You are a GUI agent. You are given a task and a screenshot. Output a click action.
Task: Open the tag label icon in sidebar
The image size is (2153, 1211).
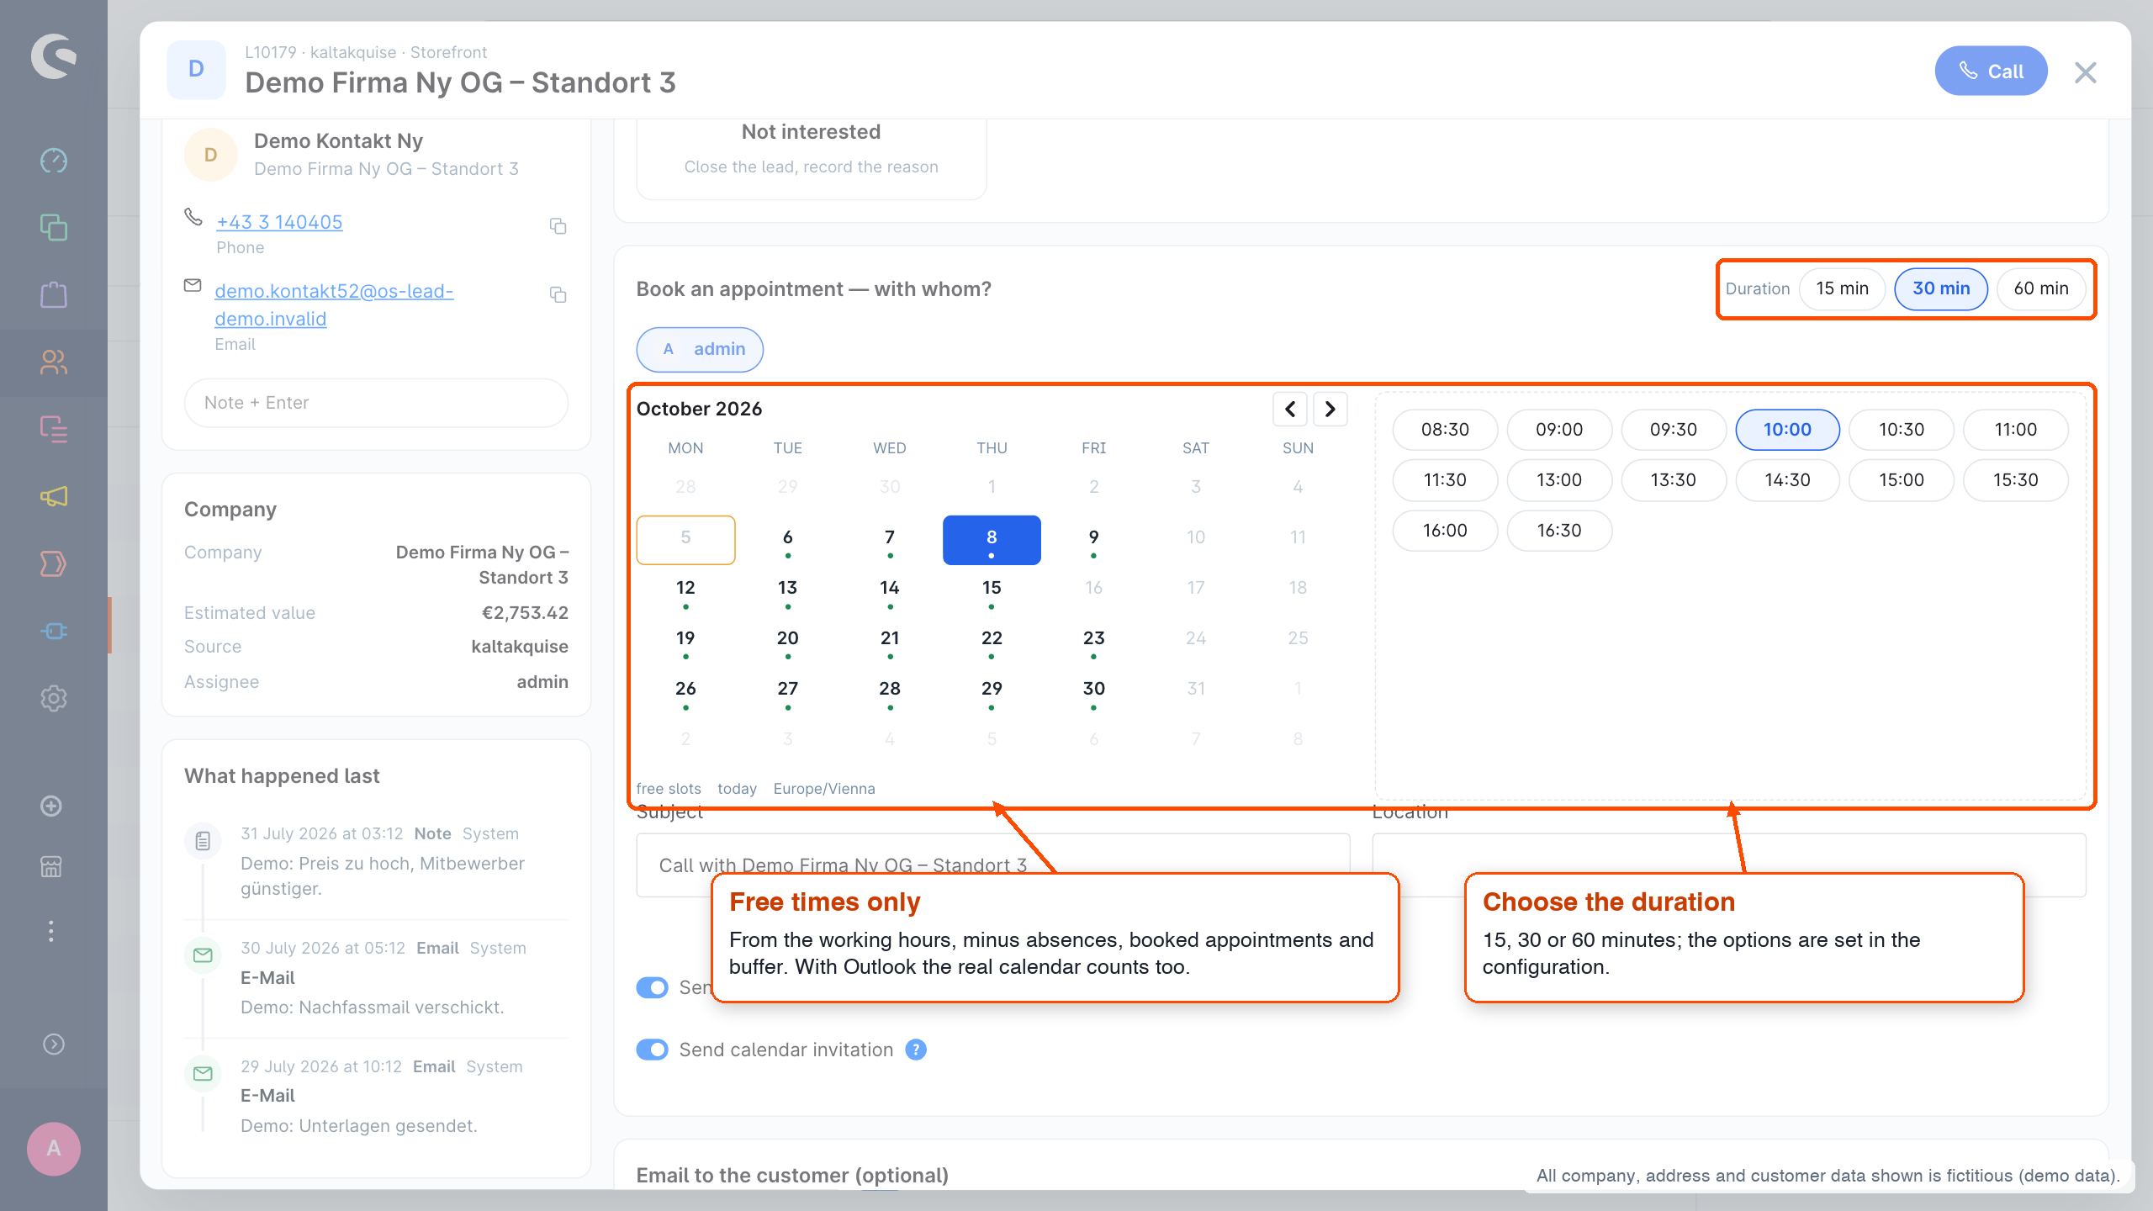point(54,563)
